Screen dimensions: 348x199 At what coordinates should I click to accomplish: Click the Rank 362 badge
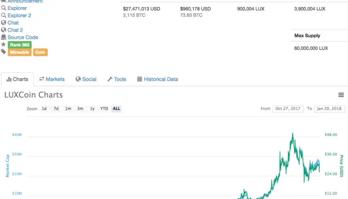point(20,45)
